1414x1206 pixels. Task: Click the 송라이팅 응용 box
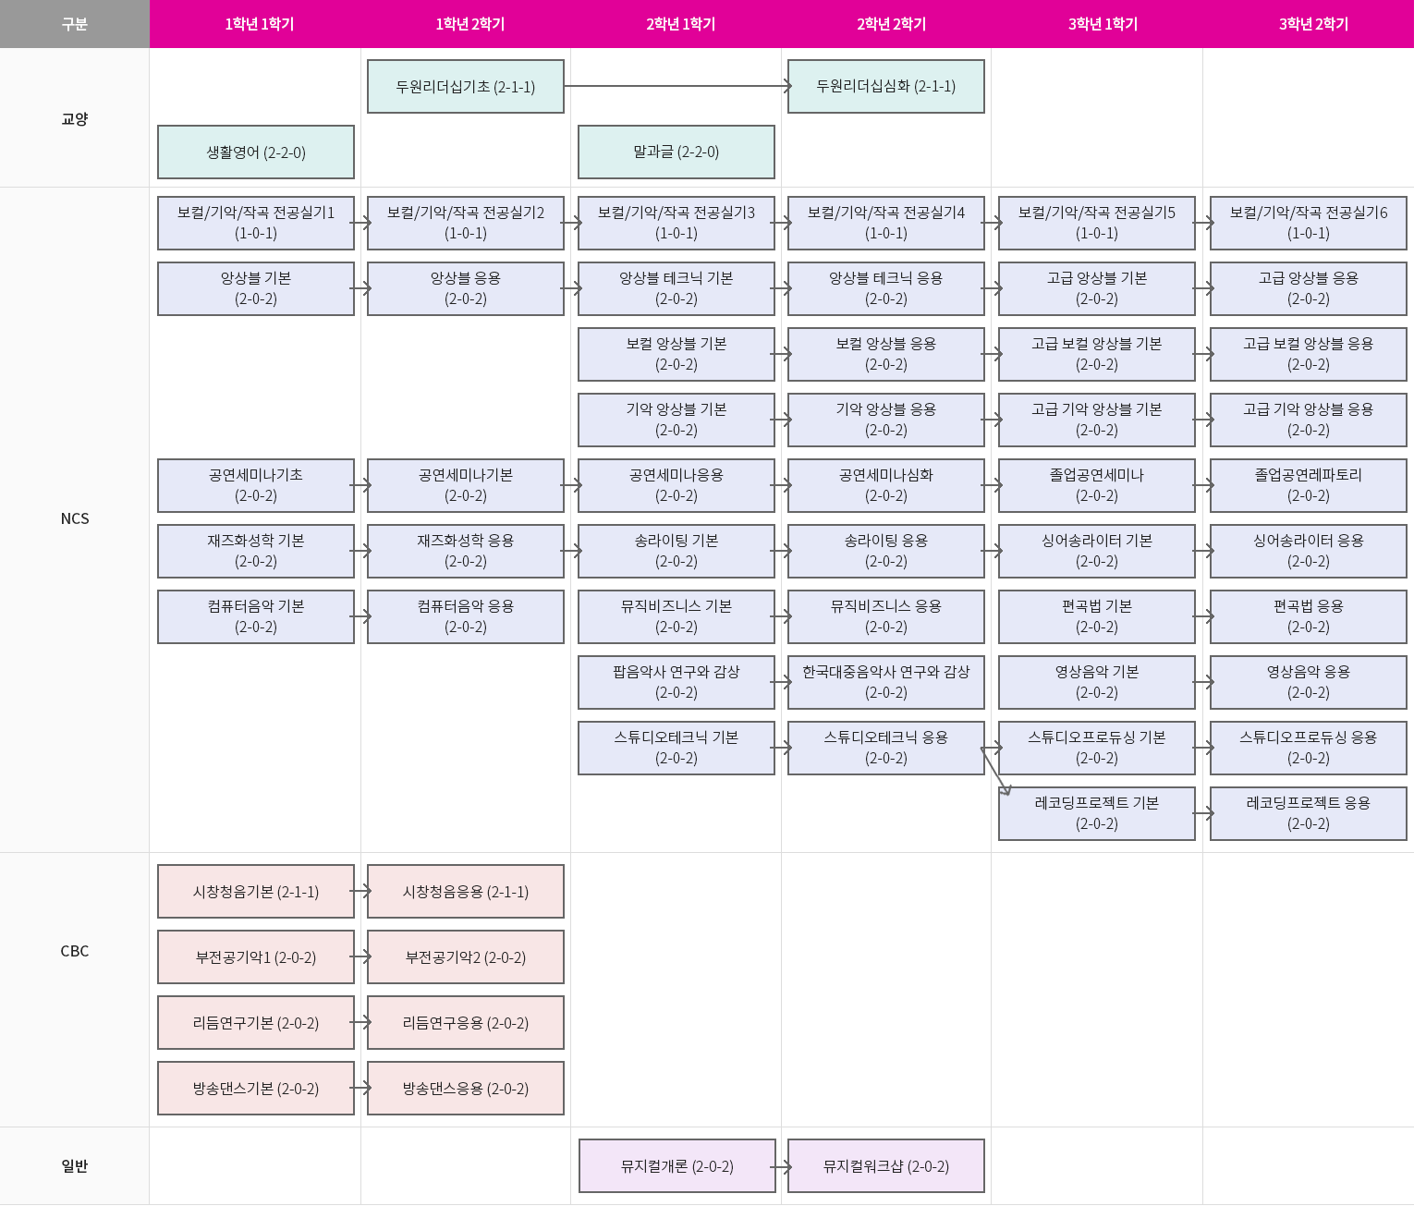pos(886,551)
